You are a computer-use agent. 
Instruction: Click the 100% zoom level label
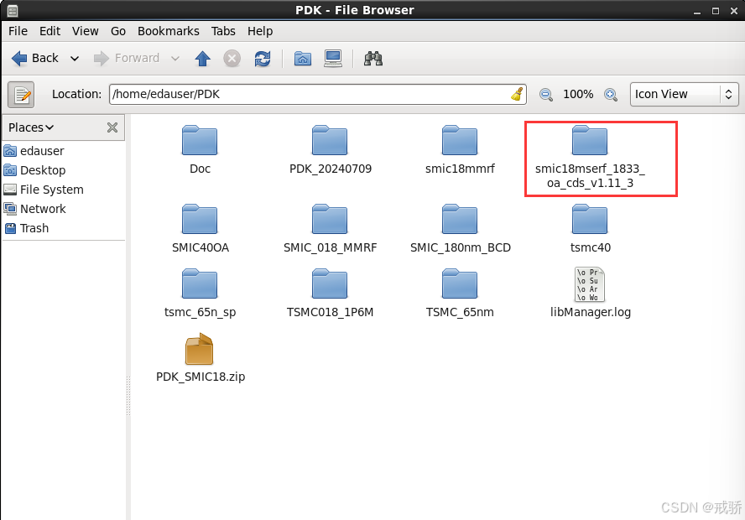pyautogui.click(x=578, y=94)
